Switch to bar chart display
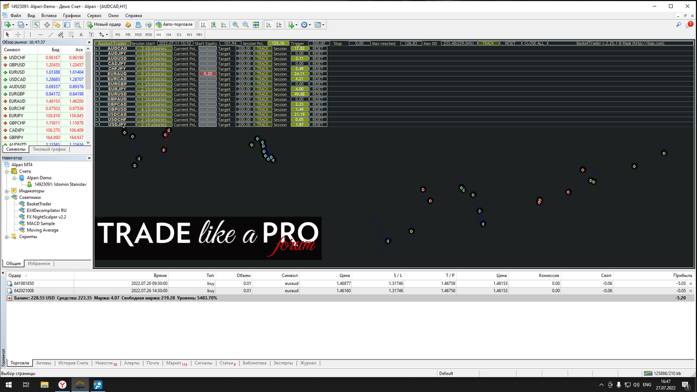This screenshot has height=392, width=697. 203,24
